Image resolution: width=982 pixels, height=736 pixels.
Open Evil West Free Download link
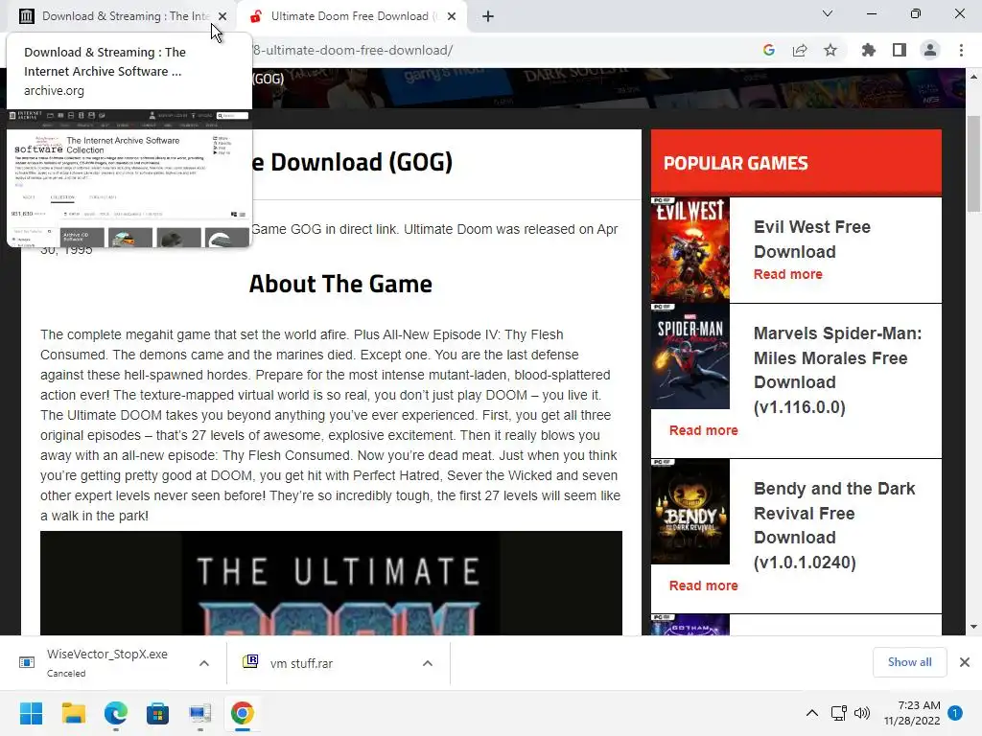tap(811, 239)
